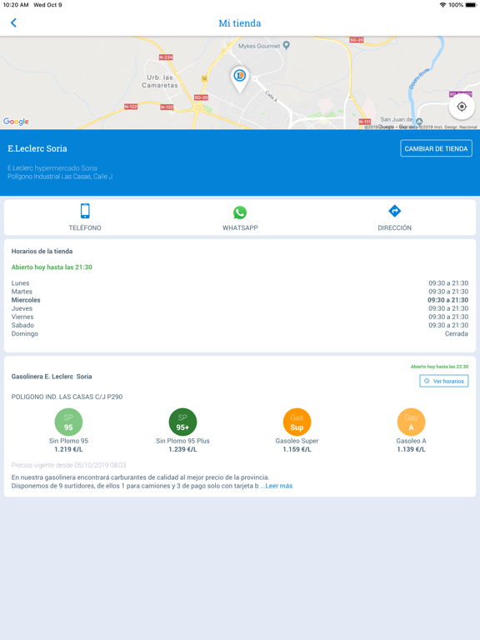The height and width of the screenshot is (640, 480).
Task: Center map on my location
Action: point(462,107)
